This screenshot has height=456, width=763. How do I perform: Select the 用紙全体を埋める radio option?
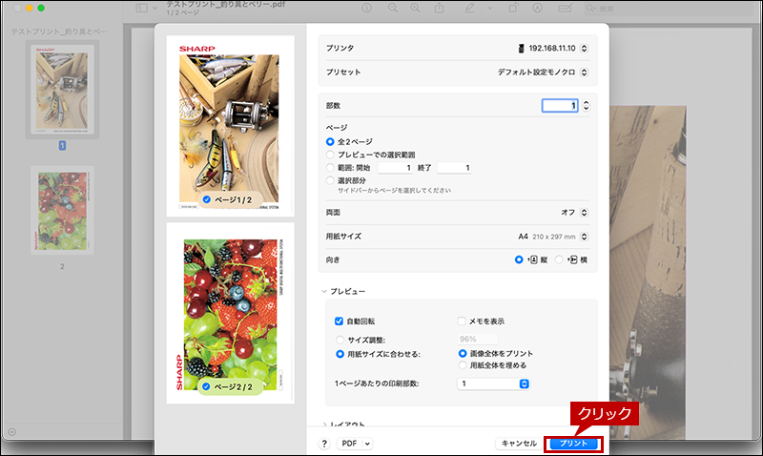(x=463, y=364)
